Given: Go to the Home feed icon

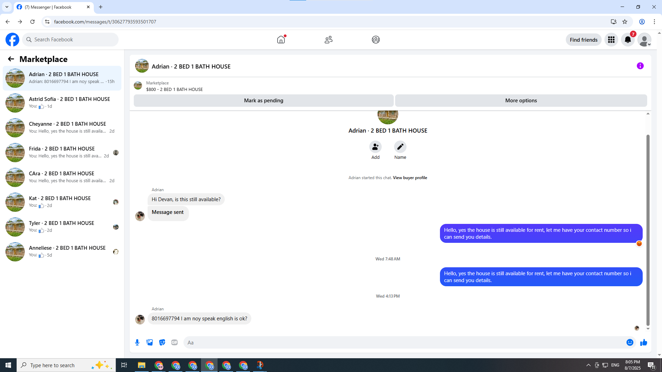Looking at the screenshot, I should 281,40.
